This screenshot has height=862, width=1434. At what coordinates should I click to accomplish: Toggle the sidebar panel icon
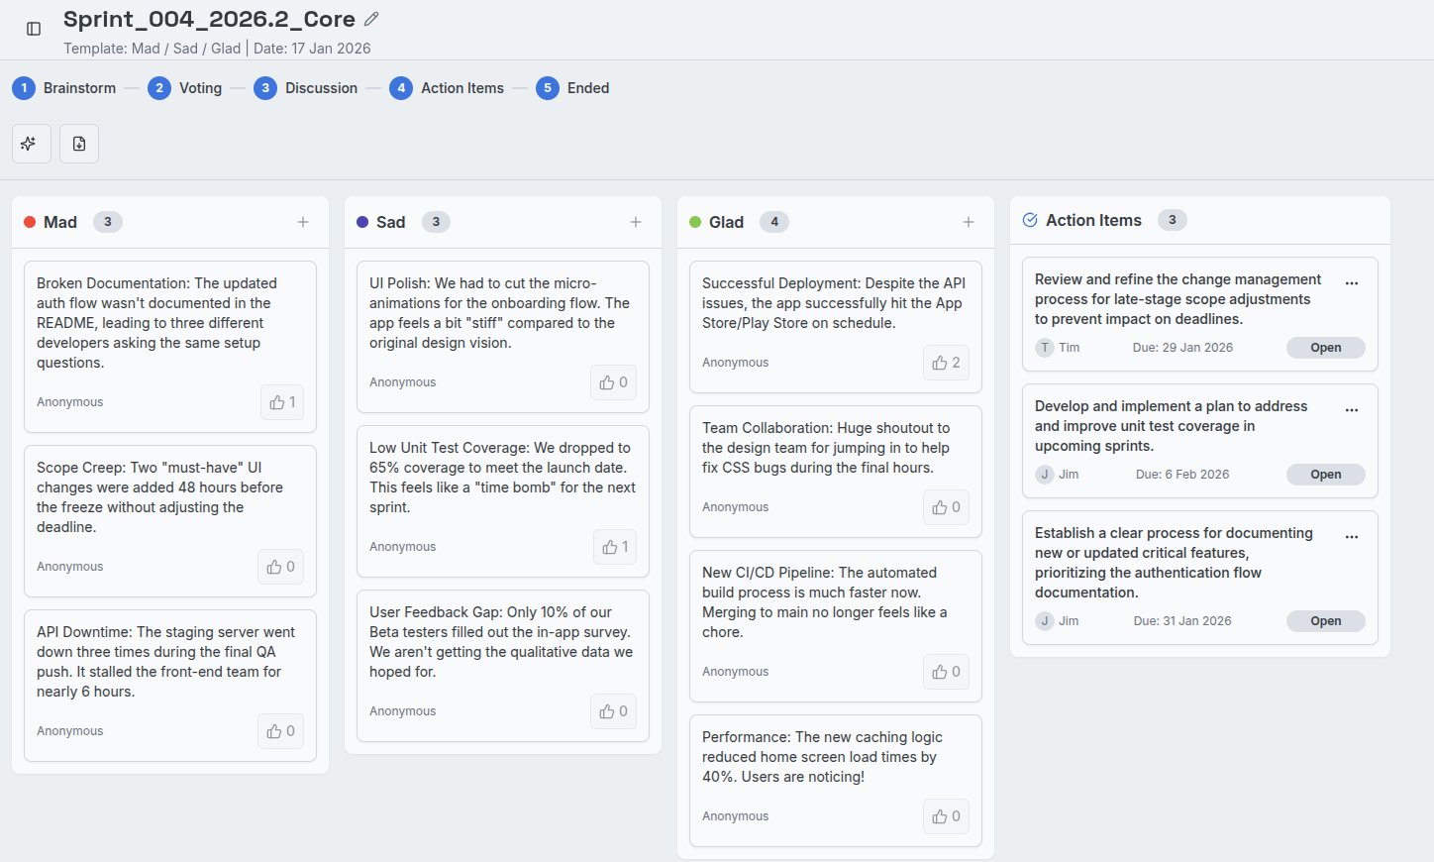[33, 29]
